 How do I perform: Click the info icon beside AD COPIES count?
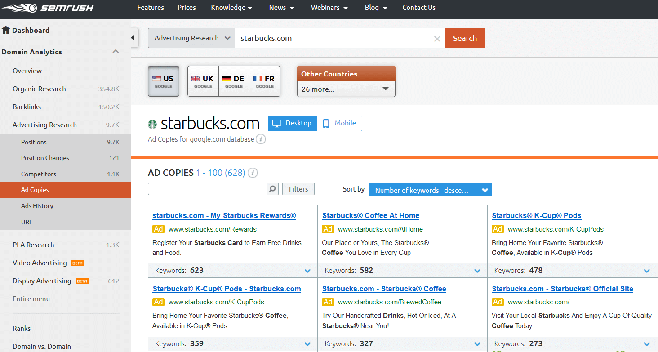(253, 173)
